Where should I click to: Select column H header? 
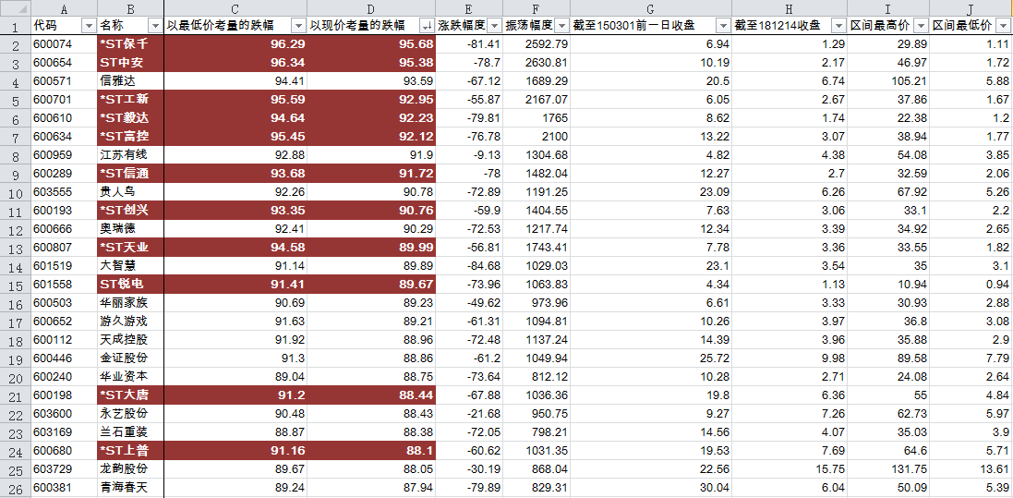(790, 8)
